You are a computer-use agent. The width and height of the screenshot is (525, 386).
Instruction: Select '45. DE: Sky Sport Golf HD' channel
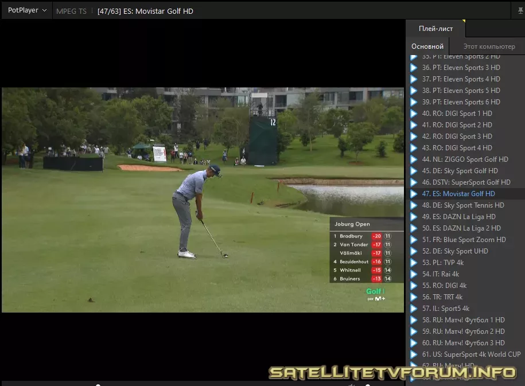pyautogui.click(x=460, y=171)
